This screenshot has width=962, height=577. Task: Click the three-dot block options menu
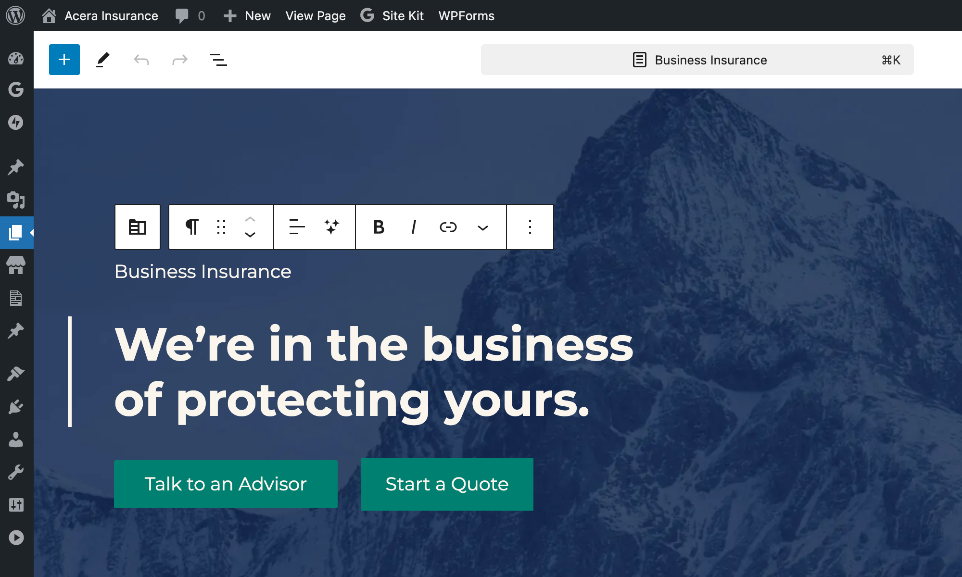pos(529,226)
